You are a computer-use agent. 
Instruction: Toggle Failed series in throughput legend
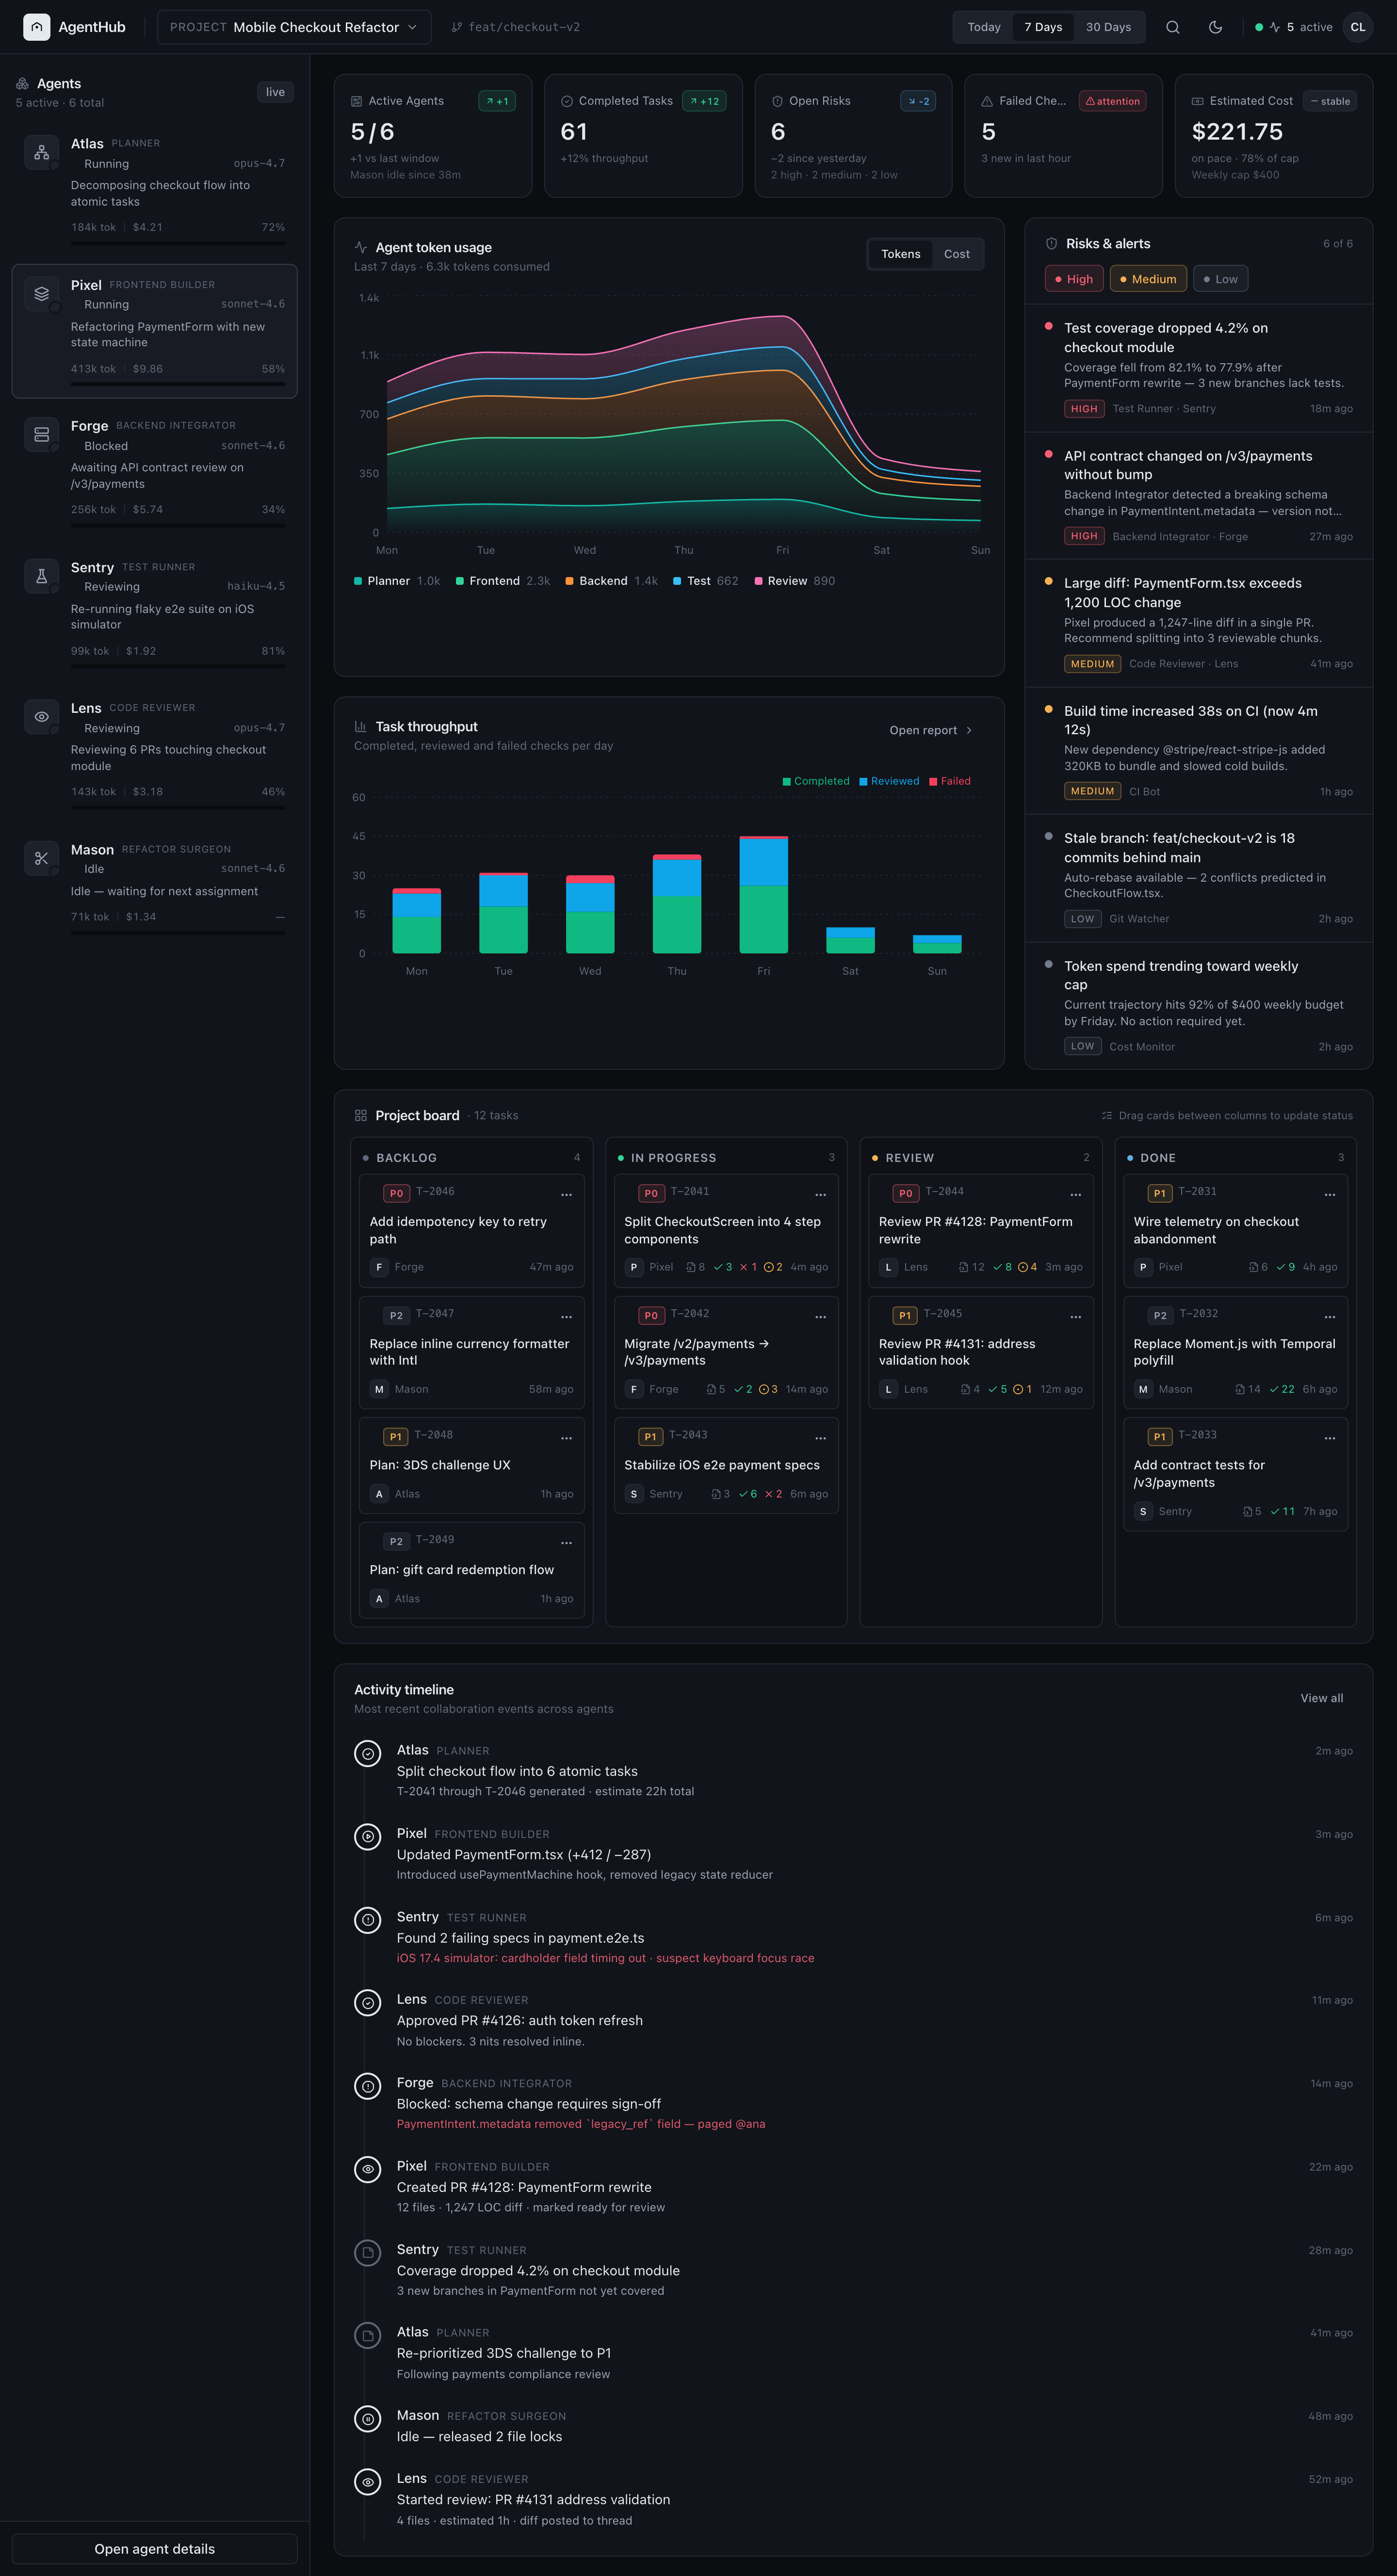tap(949, 781)
